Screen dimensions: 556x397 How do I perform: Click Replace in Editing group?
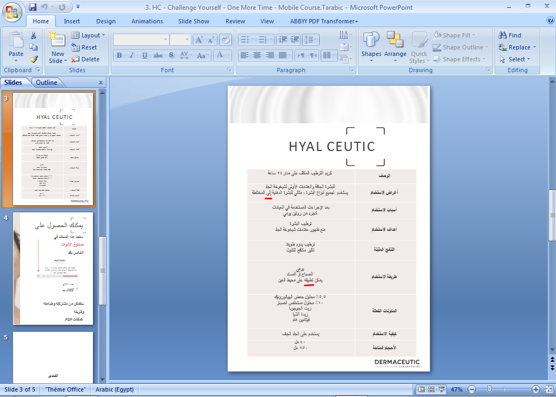(x=517, y=47)
